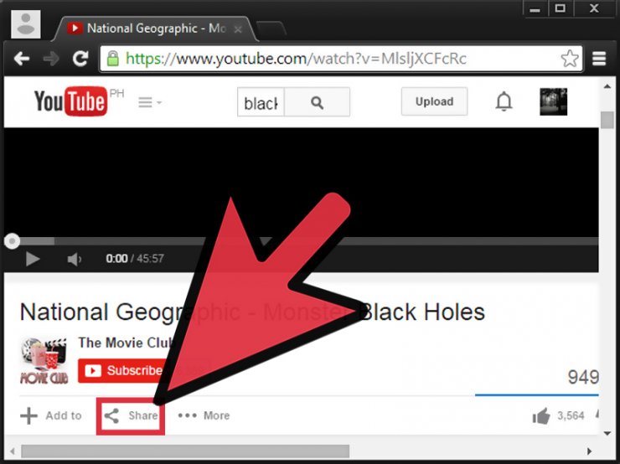This screenshot has width=620, height=464.
Task: Expand the YouTube guide menu dropdown
Action: (x=150, y=102)
